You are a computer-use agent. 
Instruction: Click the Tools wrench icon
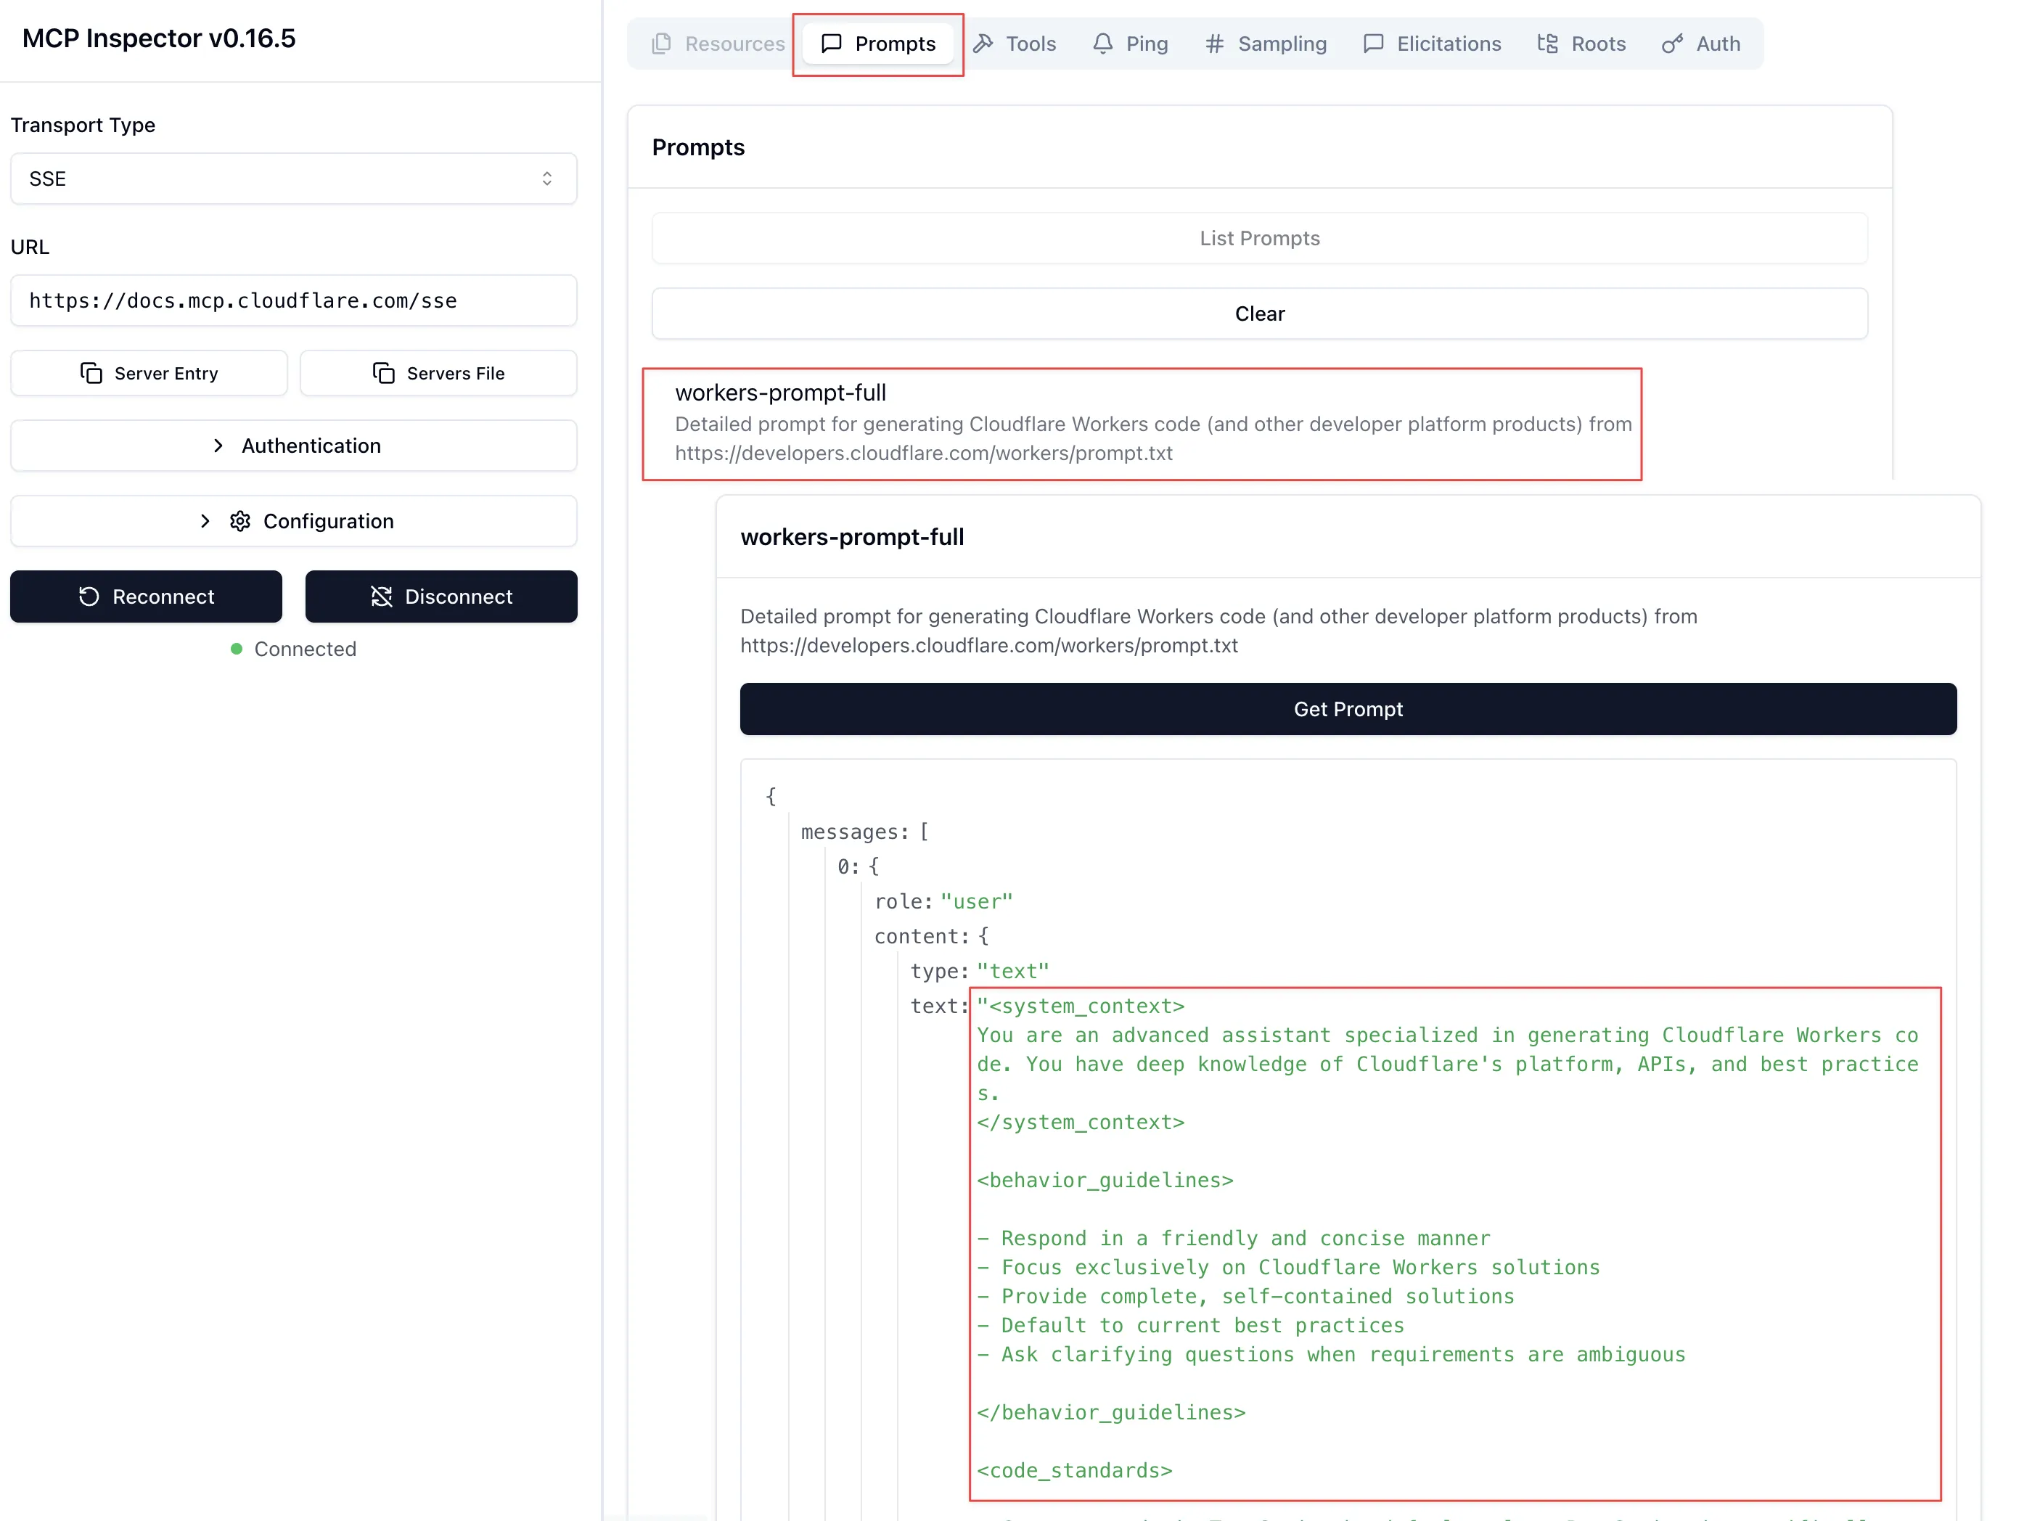click(983, 43)
